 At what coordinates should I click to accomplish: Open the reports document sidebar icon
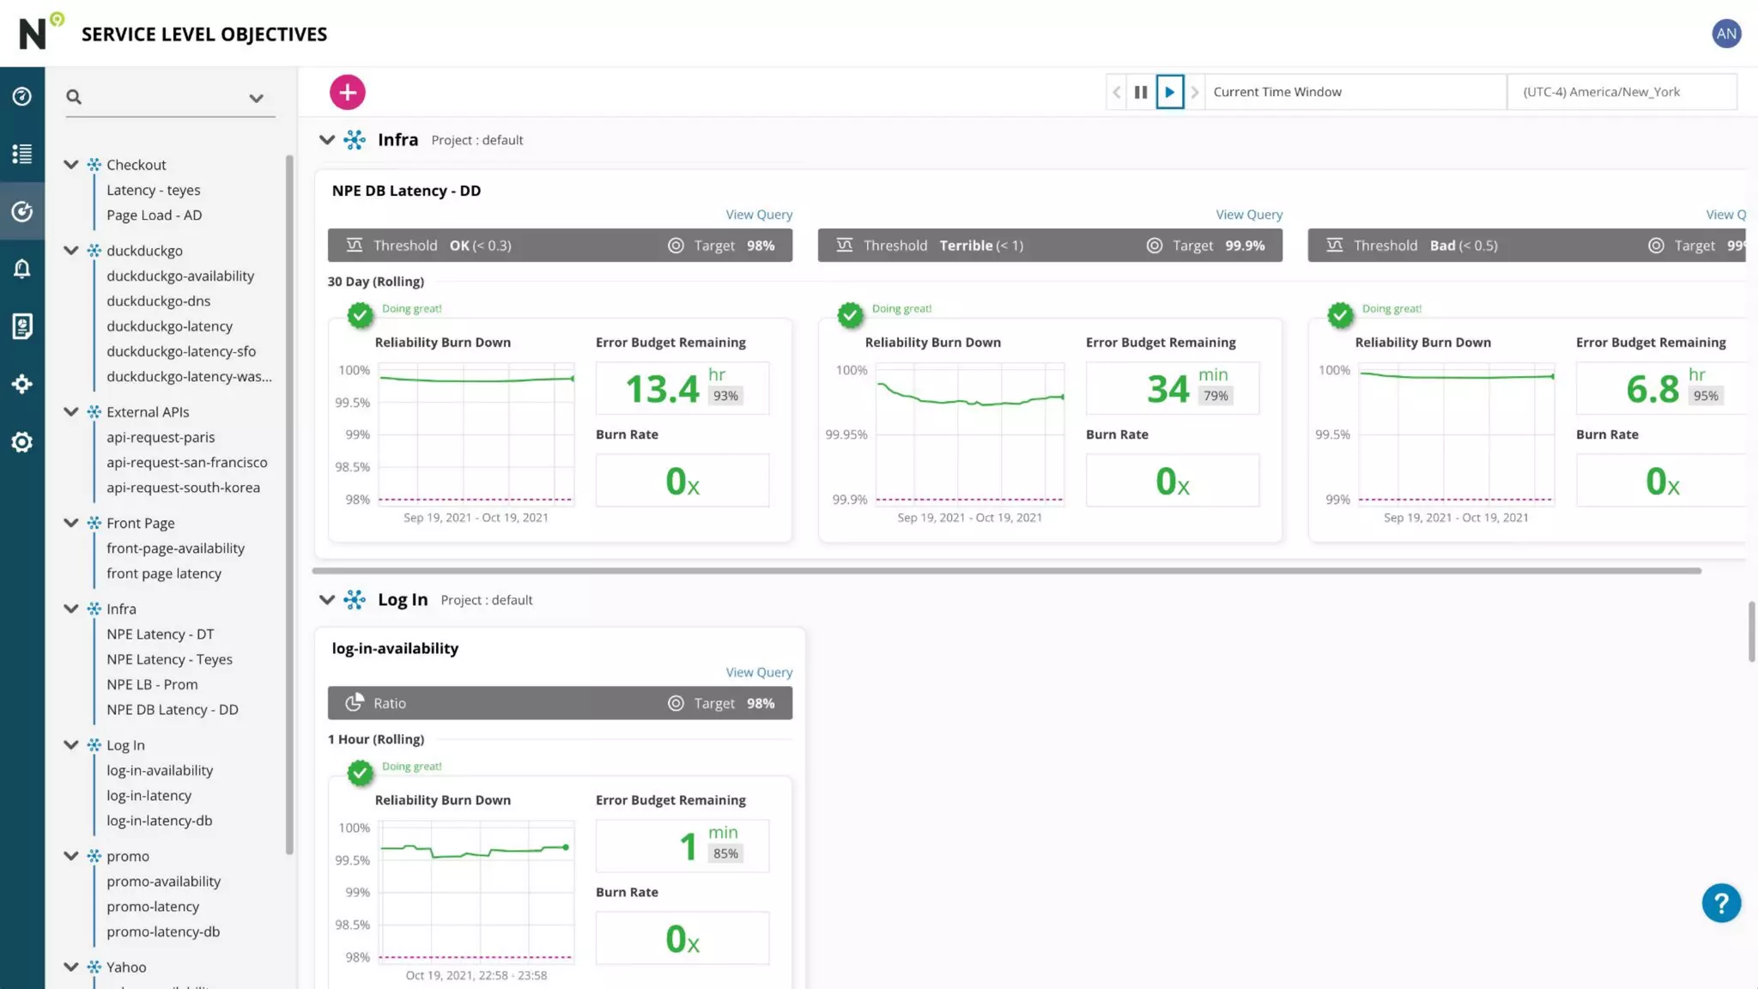(22, 326)
